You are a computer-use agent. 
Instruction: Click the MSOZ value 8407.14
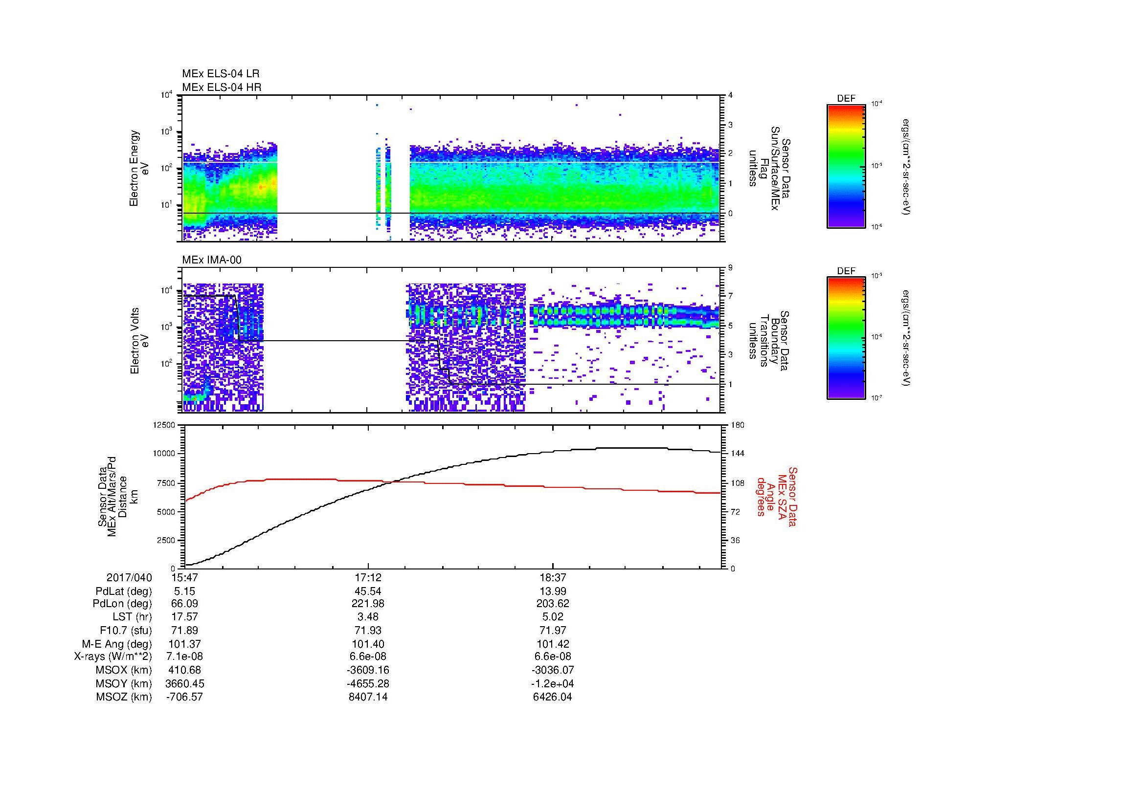(x=368, y=697)
